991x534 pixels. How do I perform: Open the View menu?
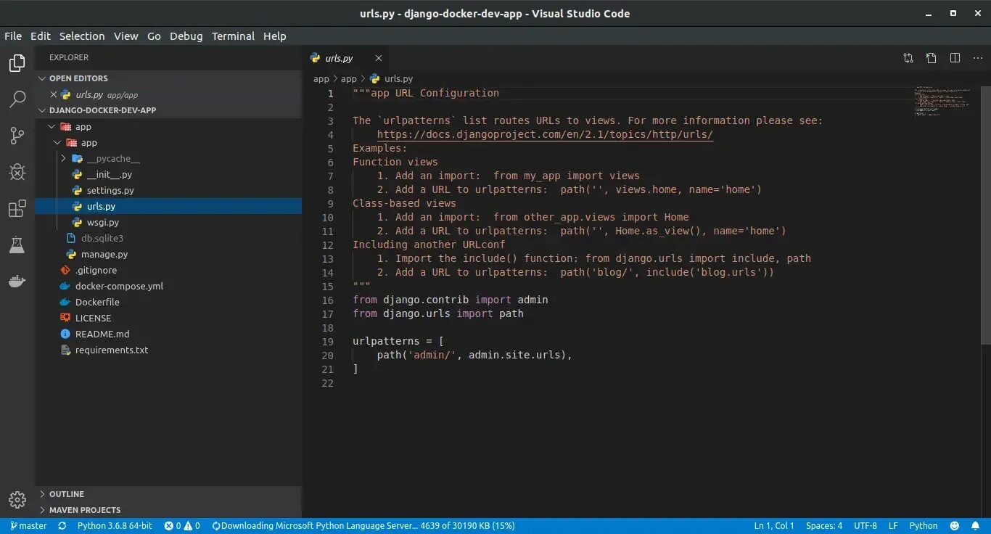pyautogui.click(x=126, y=36)
